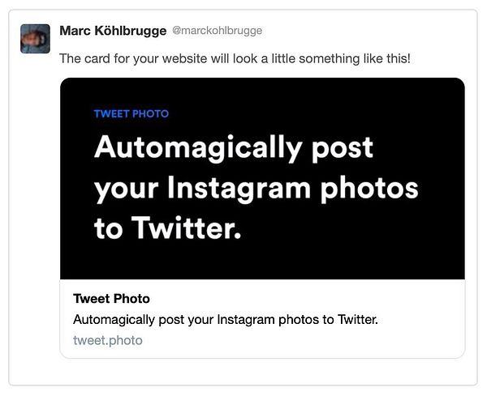Image resolution: width=487 pixels, height=396 pixels.
Task: Click Marc Köhlbrugge's profile avatar
Action: [x=35, y=38]
